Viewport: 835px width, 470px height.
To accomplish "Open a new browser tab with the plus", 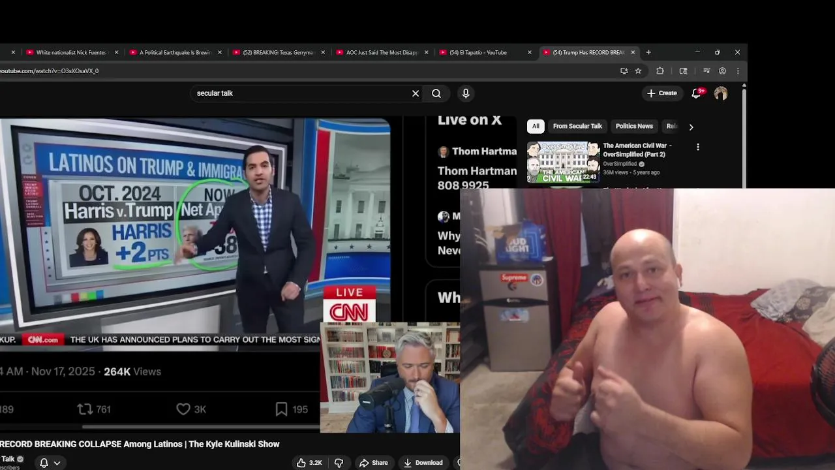I will tap(648, 52).
